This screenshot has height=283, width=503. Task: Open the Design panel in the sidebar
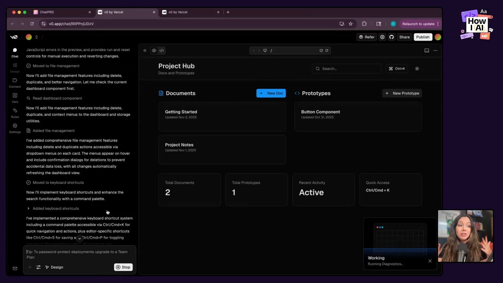click(x=15, y=68)
